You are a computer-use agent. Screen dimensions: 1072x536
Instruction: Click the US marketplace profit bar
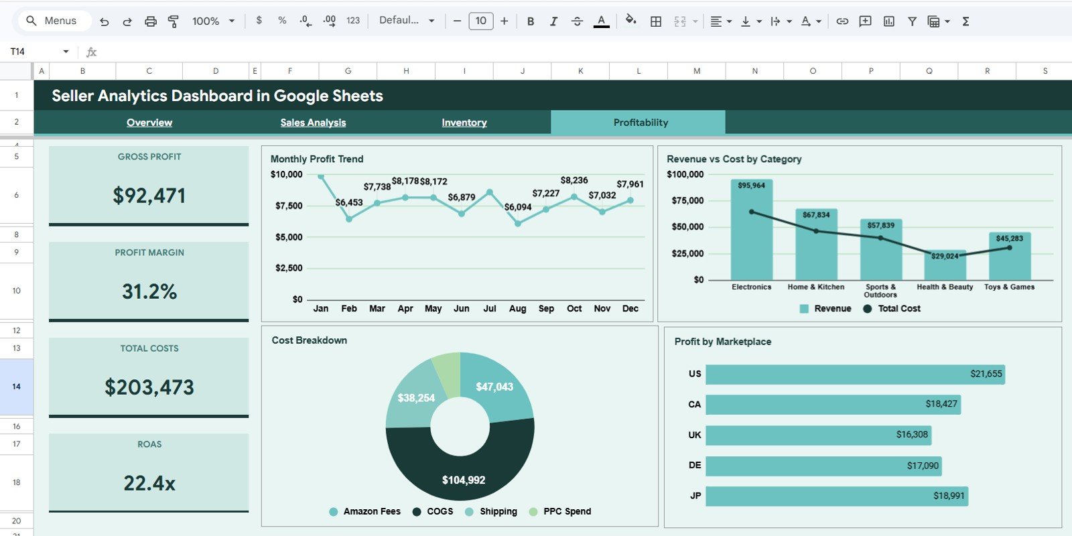tap(855, 375)
